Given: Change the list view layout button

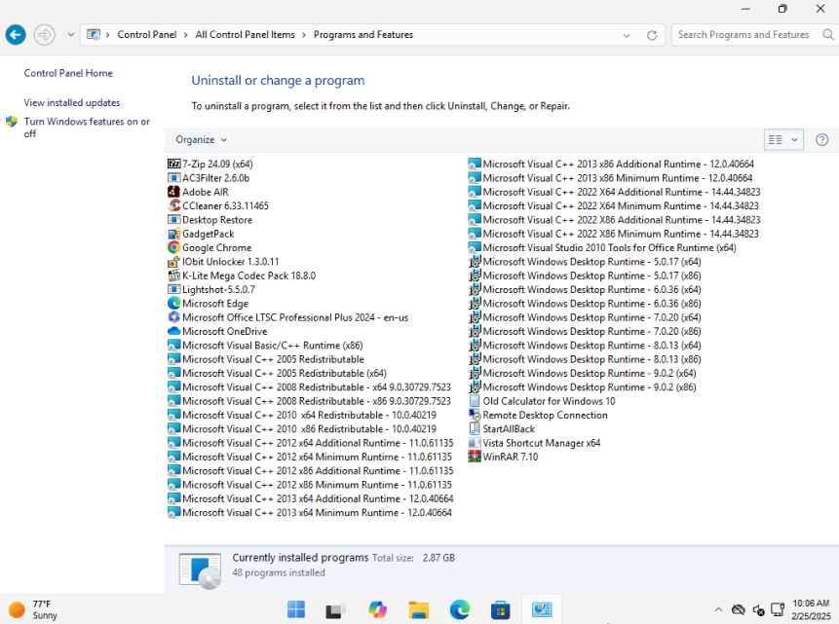Looking at the screenshot, I should (776, 140).
